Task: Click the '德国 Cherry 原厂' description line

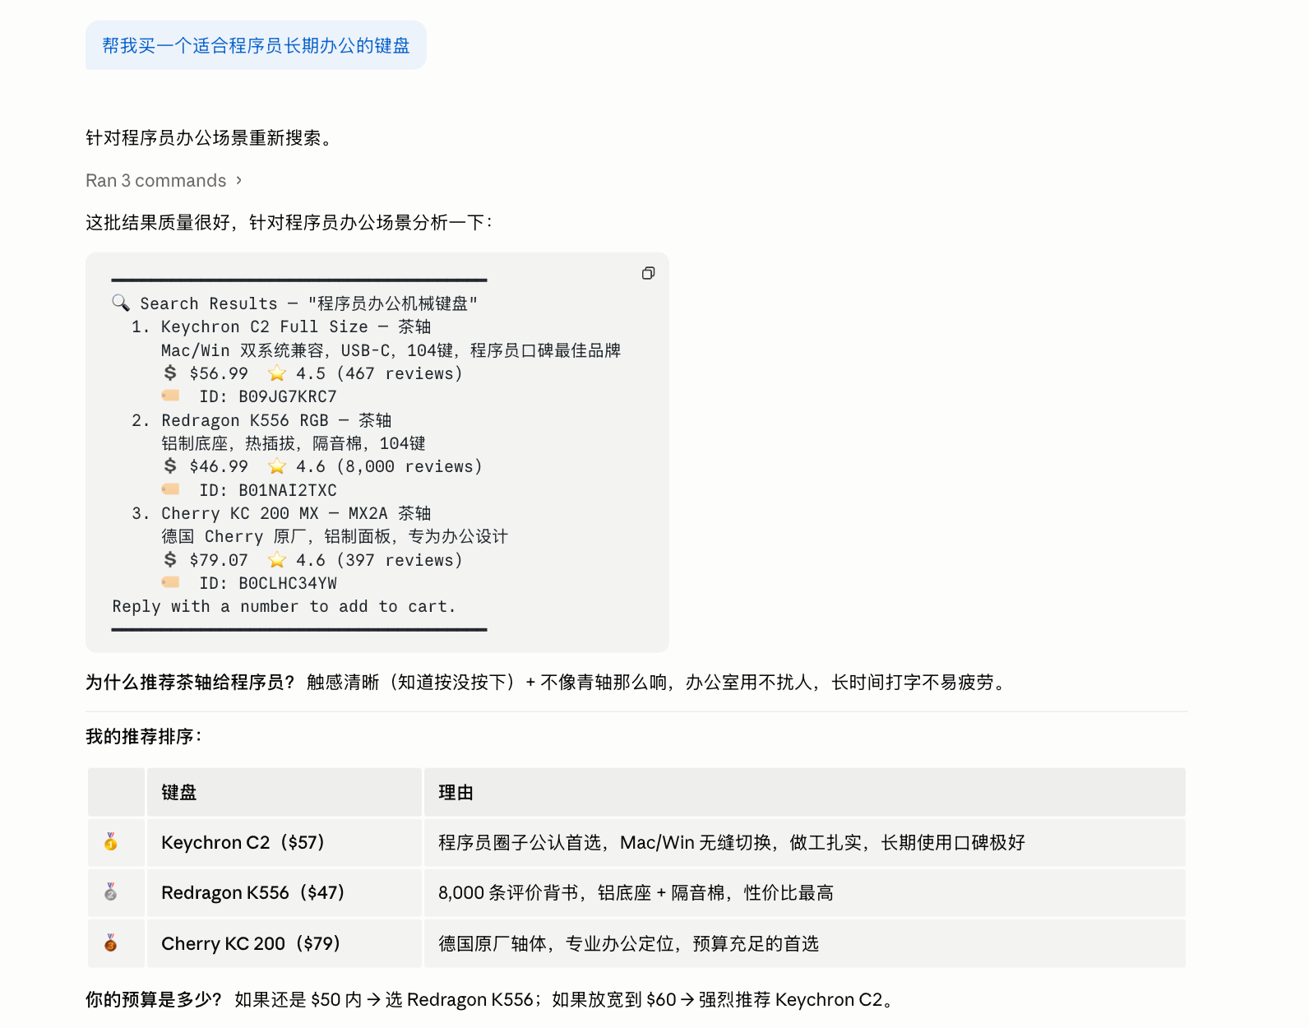Action: pos(335,536)
